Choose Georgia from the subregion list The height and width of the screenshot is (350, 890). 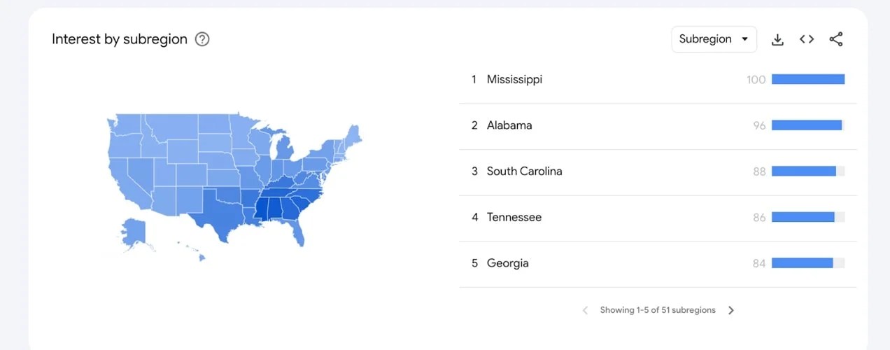508,263
